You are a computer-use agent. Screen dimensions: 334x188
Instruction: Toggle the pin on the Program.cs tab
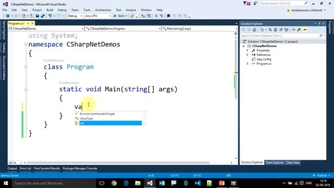(x=28, y=23)
